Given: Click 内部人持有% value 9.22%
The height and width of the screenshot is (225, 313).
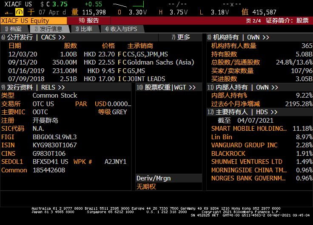Looking at the screenshot, I should pyautogui.click(x=304, y=96).
